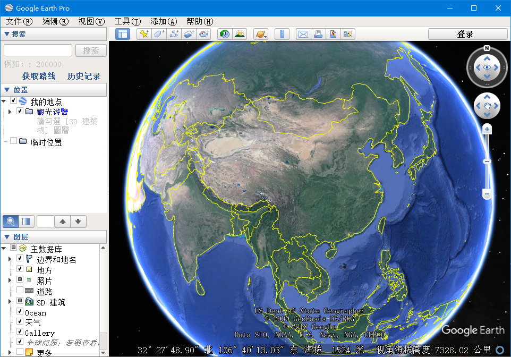Image resolution: width=511 pixels, height=357 pixels.
Task: Move item up with up arrow button
Action: 63,222
